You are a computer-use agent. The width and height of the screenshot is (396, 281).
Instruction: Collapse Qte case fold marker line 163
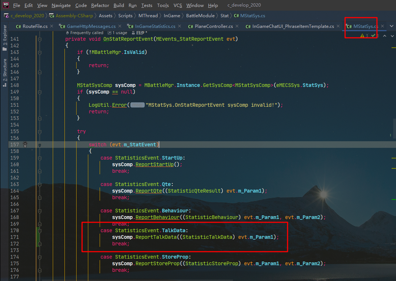coord(40,185)
